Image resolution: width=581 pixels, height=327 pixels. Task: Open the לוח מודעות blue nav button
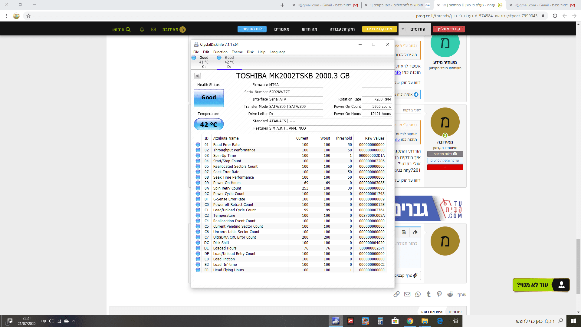[x=252, y=29]
